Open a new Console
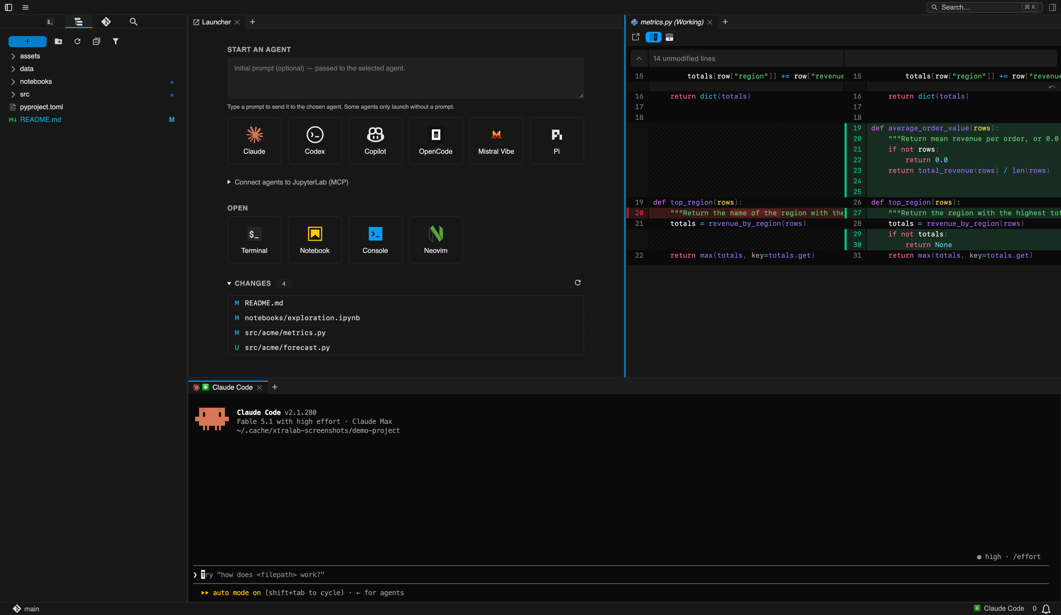 click(x=375, y=240)
